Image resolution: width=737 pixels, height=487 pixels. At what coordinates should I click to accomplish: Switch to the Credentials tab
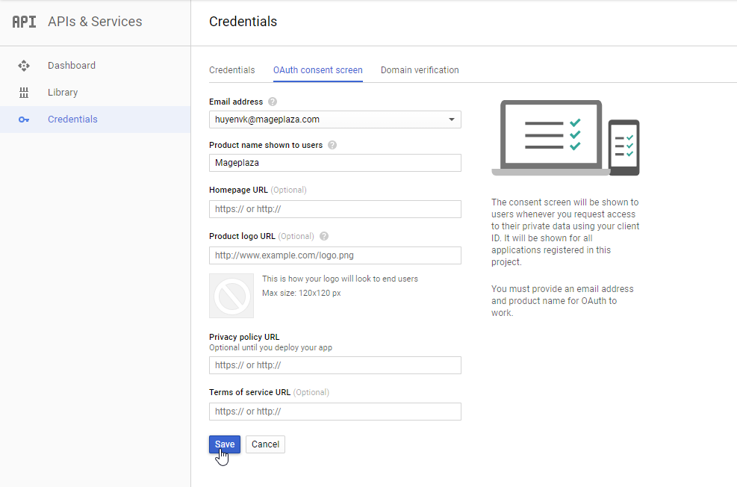(x=231, y=70)
